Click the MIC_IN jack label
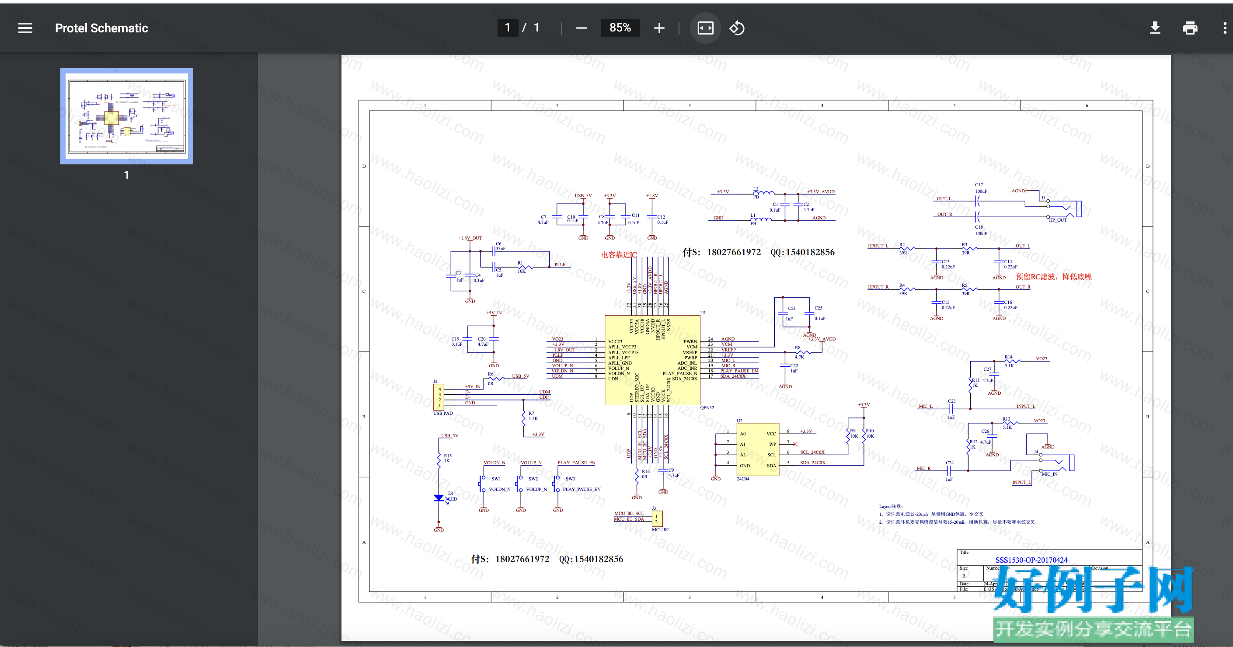This screenshot has height=647, width=1233. [x=1049, y=474]
